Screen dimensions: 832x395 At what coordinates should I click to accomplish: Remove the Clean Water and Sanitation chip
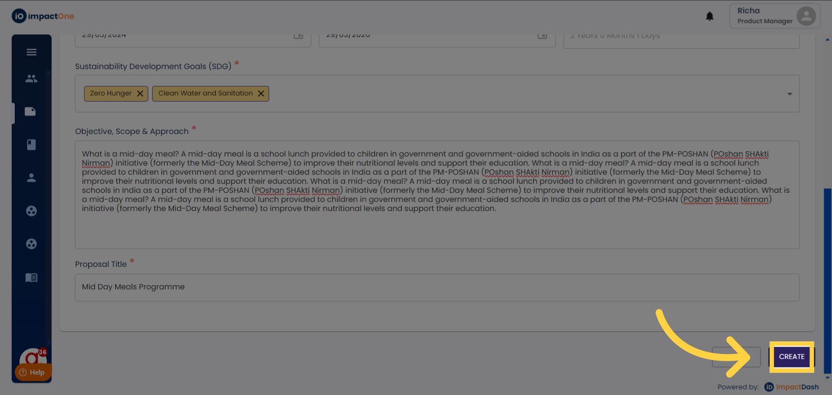pos(261,93)
